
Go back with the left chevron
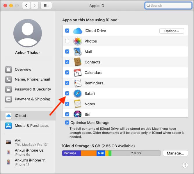pyautogui.click(x=26, y=6)
